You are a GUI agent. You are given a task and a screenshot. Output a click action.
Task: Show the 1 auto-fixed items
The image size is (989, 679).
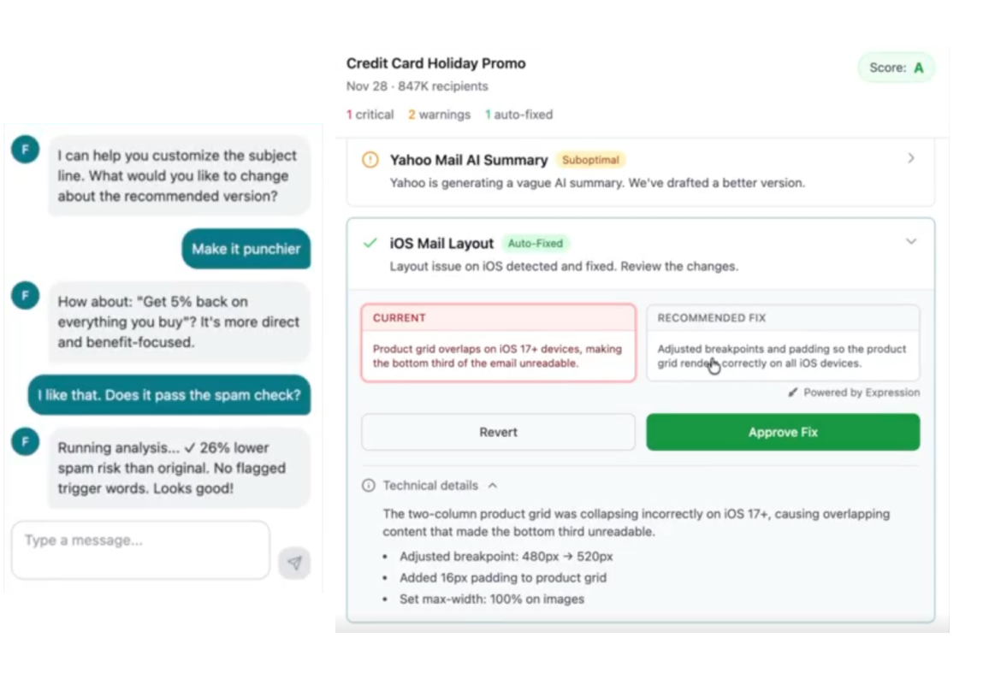tap(518, 115)
